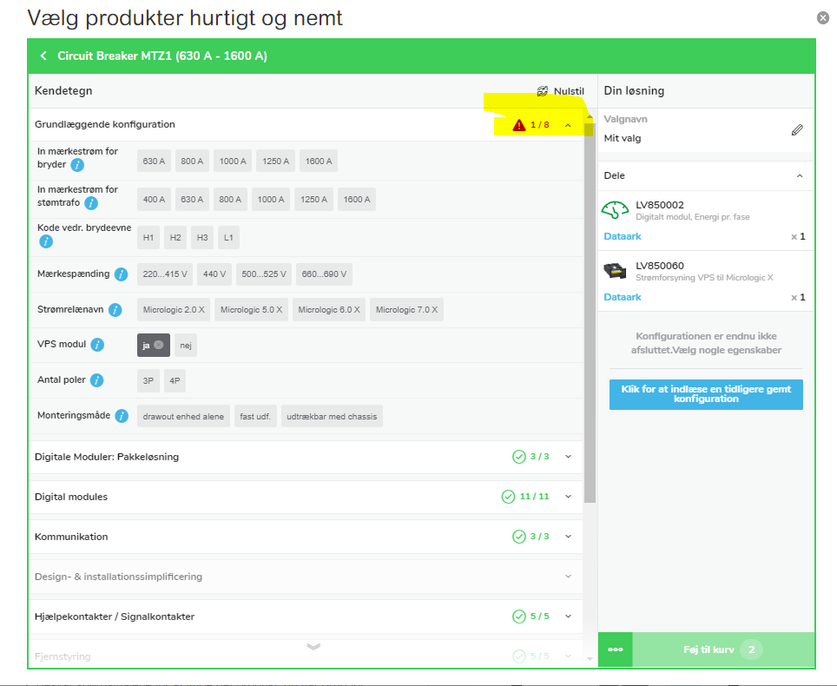
Task: Clear the 'ja' VPS modul selection
Action: click(x=159, y=345)
